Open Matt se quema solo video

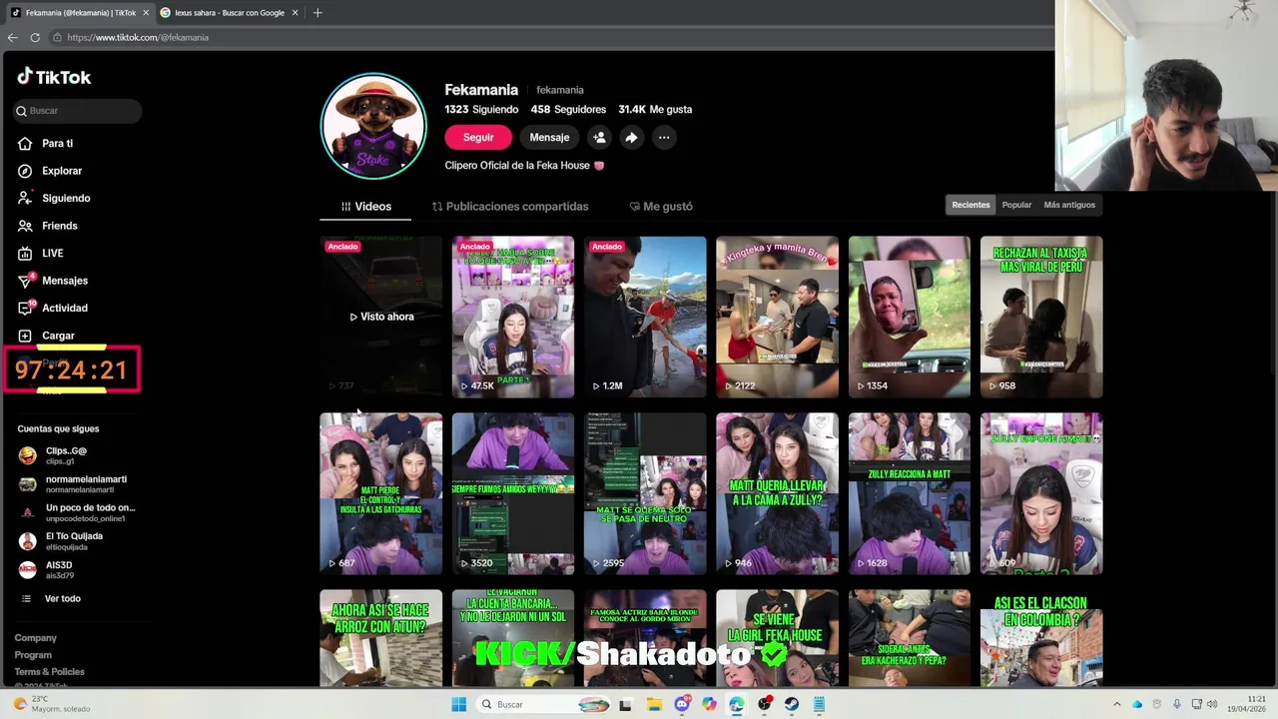point(645,493)
